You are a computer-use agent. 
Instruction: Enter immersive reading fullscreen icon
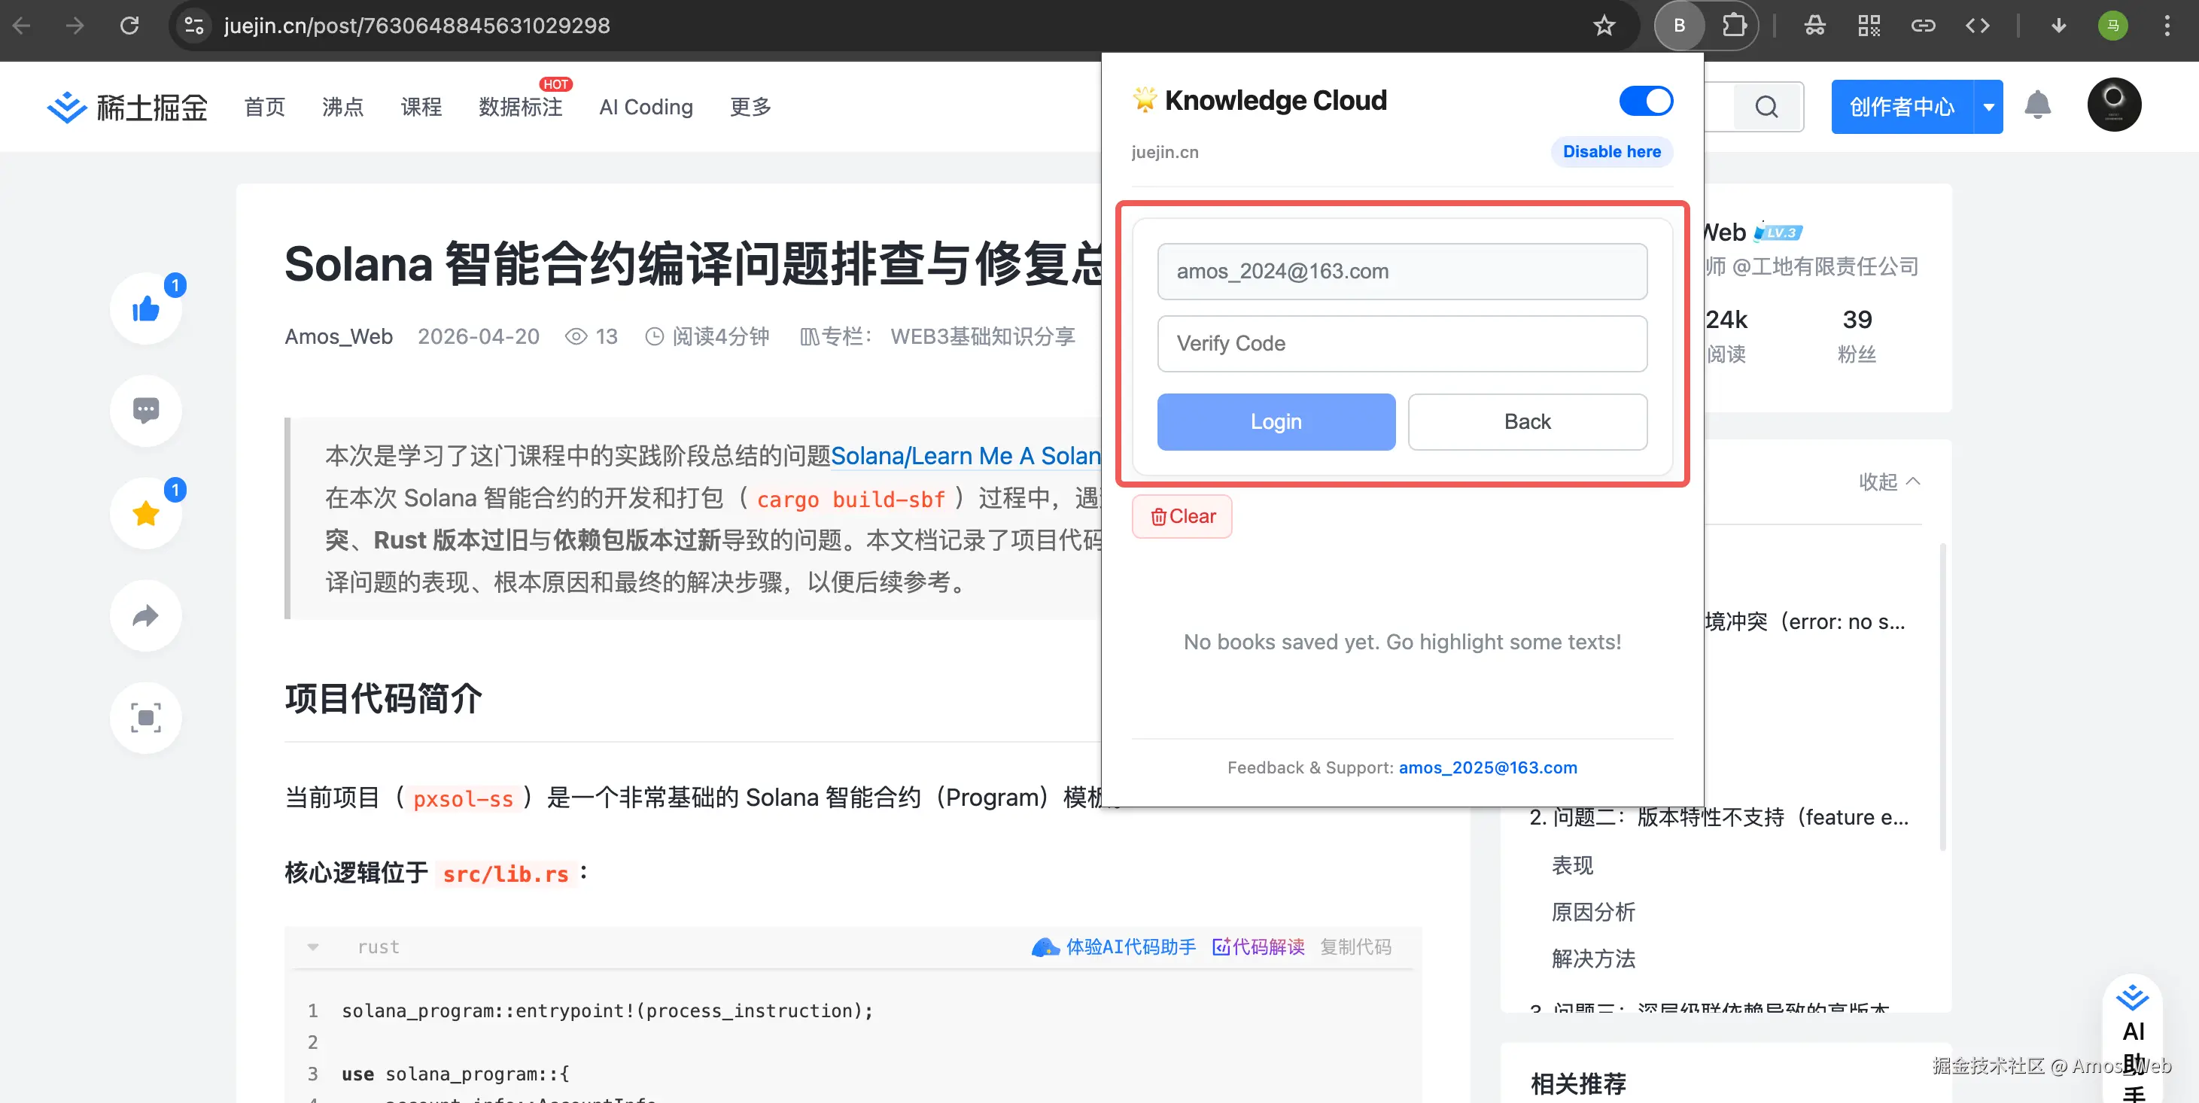[146, 718]
